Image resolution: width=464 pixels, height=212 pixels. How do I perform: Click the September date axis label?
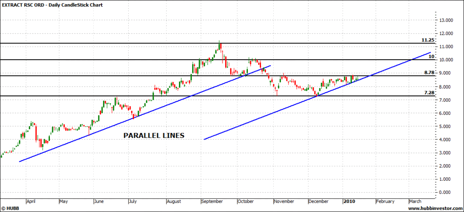(x=212, y=201)
